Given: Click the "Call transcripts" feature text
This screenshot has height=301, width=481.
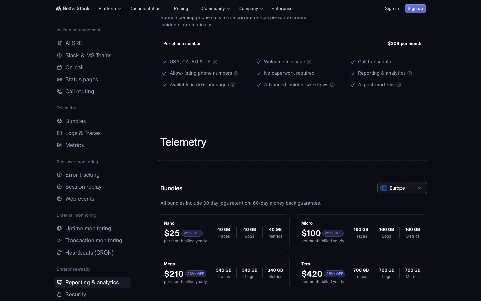Looking at the screenshot, I should 374,62.
